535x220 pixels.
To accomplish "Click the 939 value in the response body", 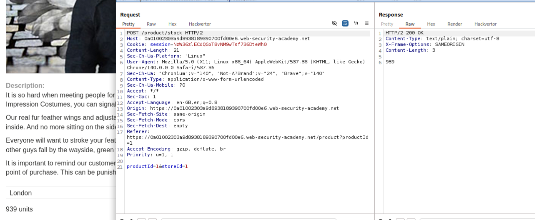I will (390, 62).
